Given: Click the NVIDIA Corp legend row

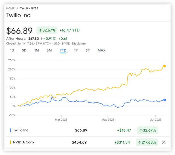Looking at the screenshot, I should click(x=24, y=142).
